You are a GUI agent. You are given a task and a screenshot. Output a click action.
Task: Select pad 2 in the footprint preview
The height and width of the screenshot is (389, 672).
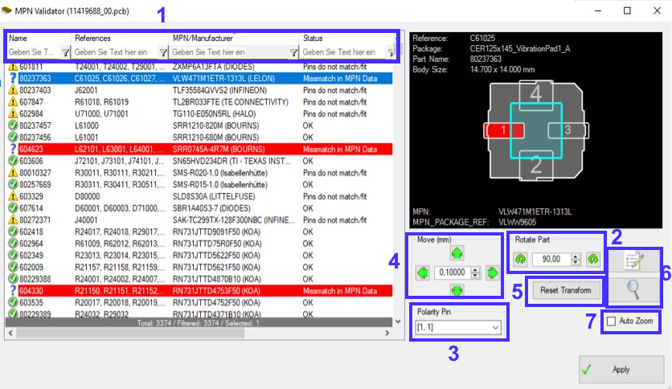535,166
